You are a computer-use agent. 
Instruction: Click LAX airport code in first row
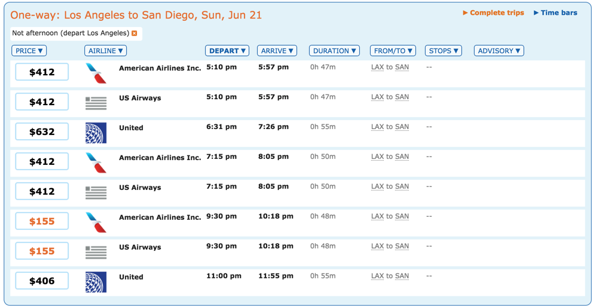pyautogui.click(x=377, y=67)
